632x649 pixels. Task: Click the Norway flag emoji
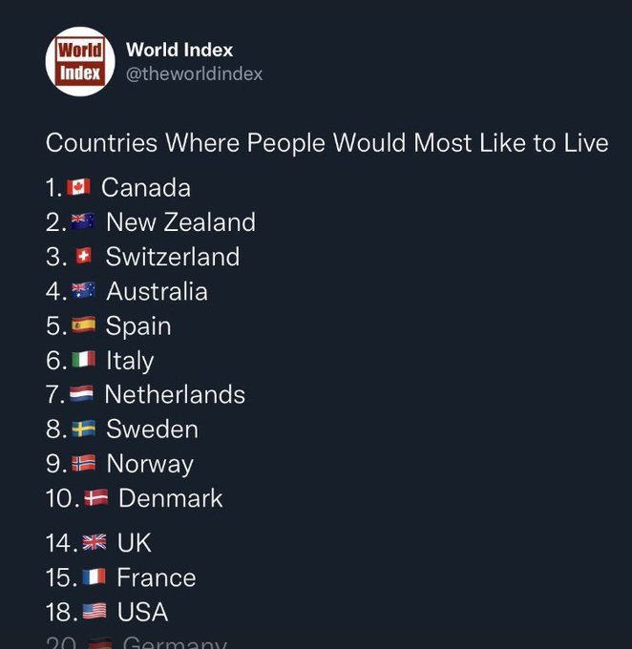(84, 464)
